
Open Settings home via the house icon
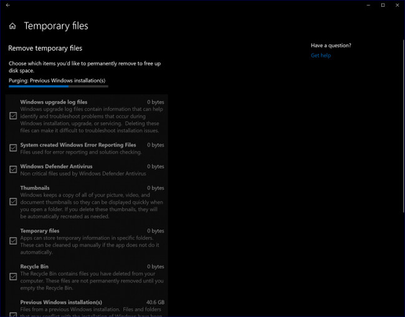[x=12, y=26]
